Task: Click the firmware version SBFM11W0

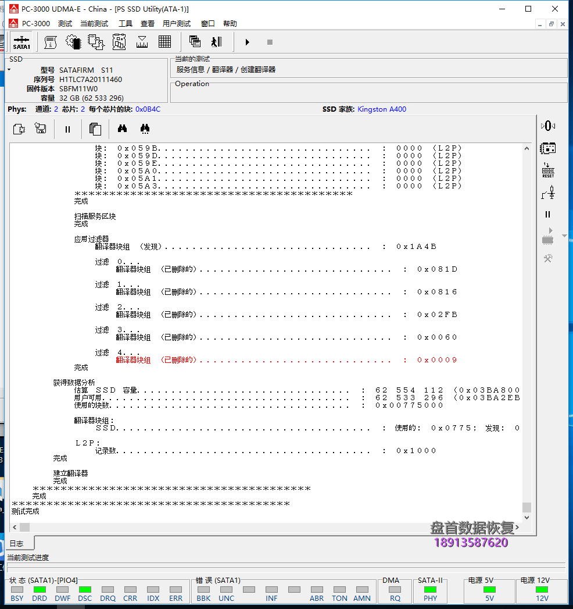Action: click(78, 88)
